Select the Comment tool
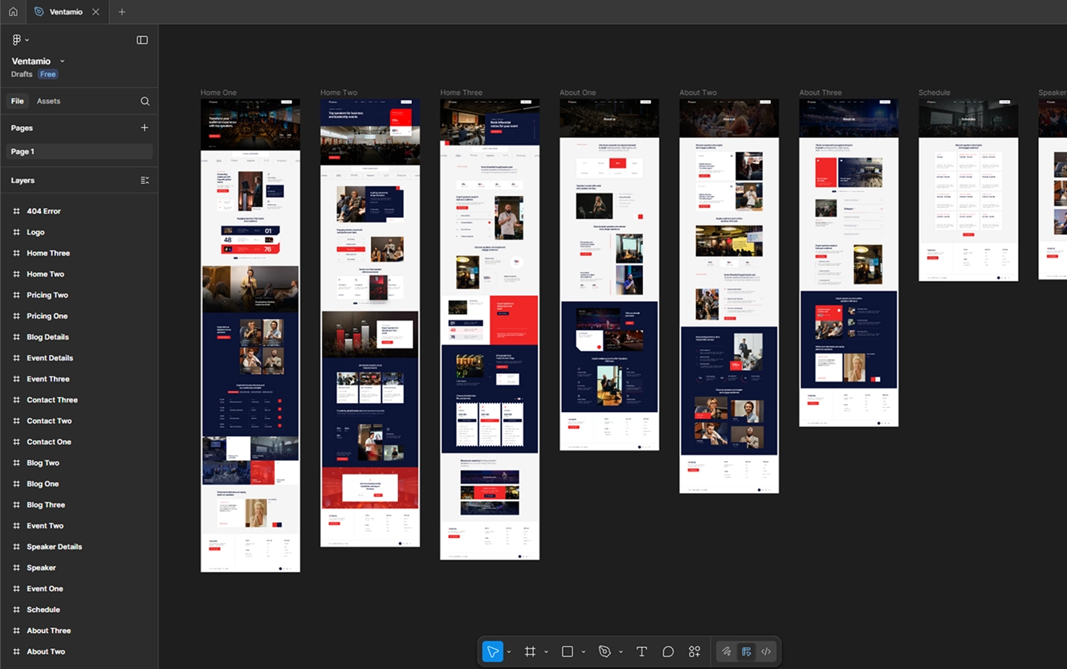Viewport: 1067px width, 669px height. click(x=668, y=651)
